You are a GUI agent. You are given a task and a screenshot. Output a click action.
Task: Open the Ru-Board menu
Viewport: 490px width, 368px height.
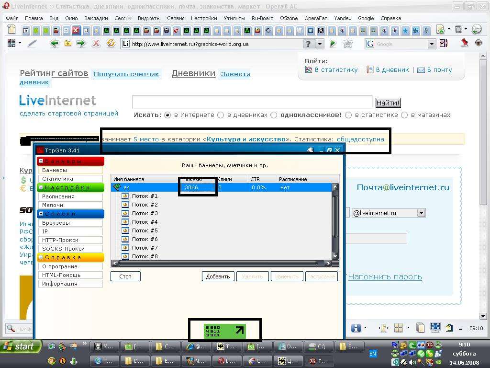263,18
